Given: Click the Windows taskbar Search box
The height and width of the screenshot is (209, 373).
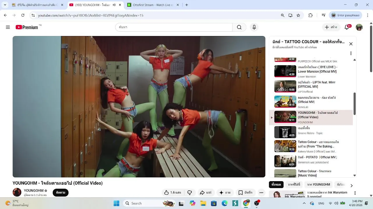Looking at the screenshot, I should tap(149, 203).
